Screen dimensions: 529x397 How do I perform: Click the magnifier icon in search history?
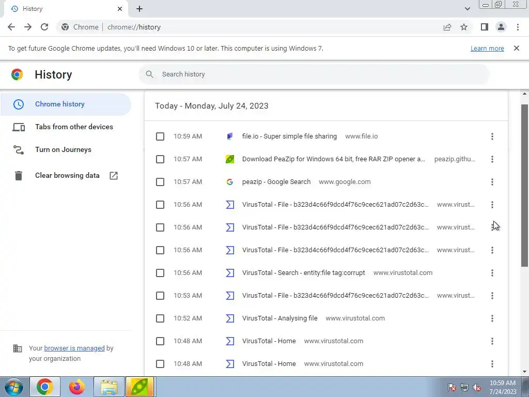click(x=149, y=74)
